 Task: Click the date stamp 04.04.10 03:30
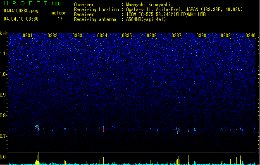(x=21, y=19)
